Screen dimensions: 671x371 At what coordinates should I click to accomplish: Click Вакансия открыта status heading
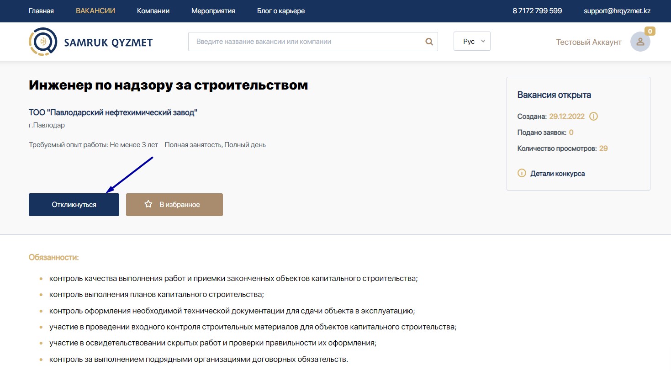tap(554, 95)
